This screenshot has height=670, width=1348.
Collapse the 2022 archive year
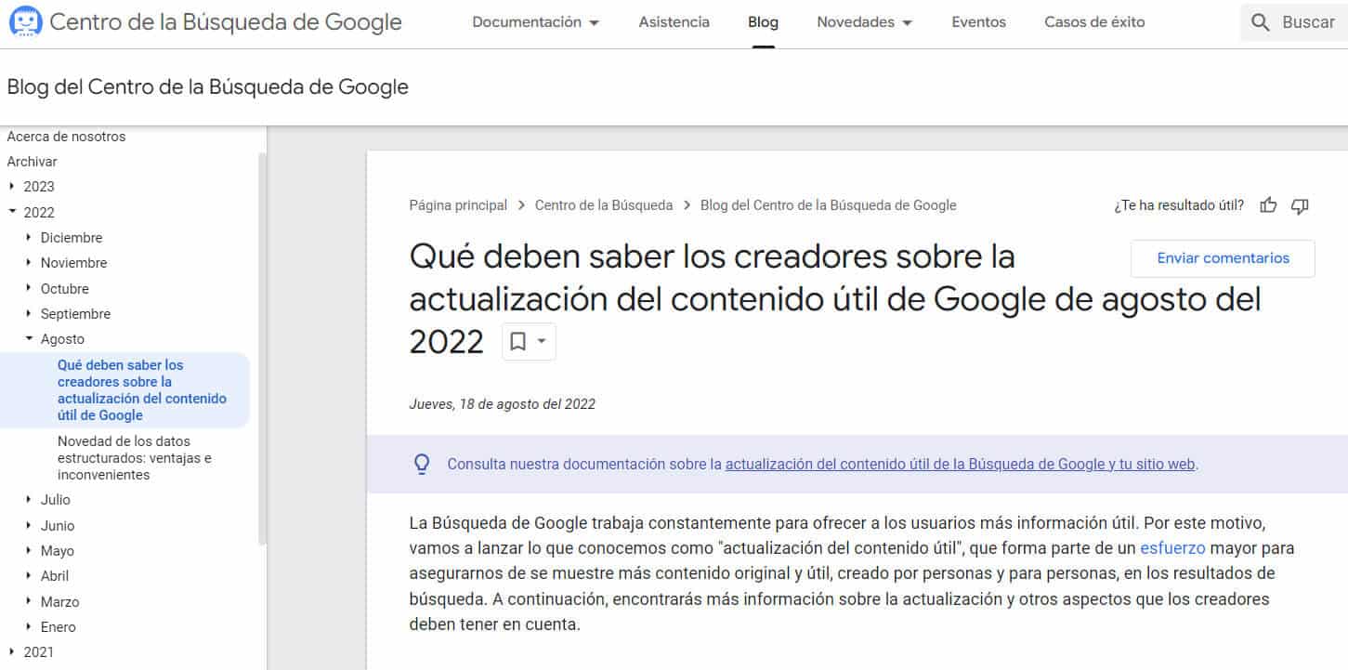(12, 212)
